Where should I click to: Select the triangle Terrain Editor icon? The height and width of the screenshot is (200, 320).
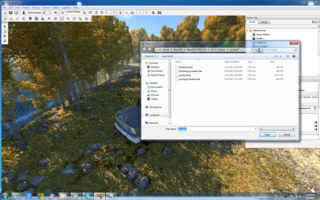(x=11, y=18)
